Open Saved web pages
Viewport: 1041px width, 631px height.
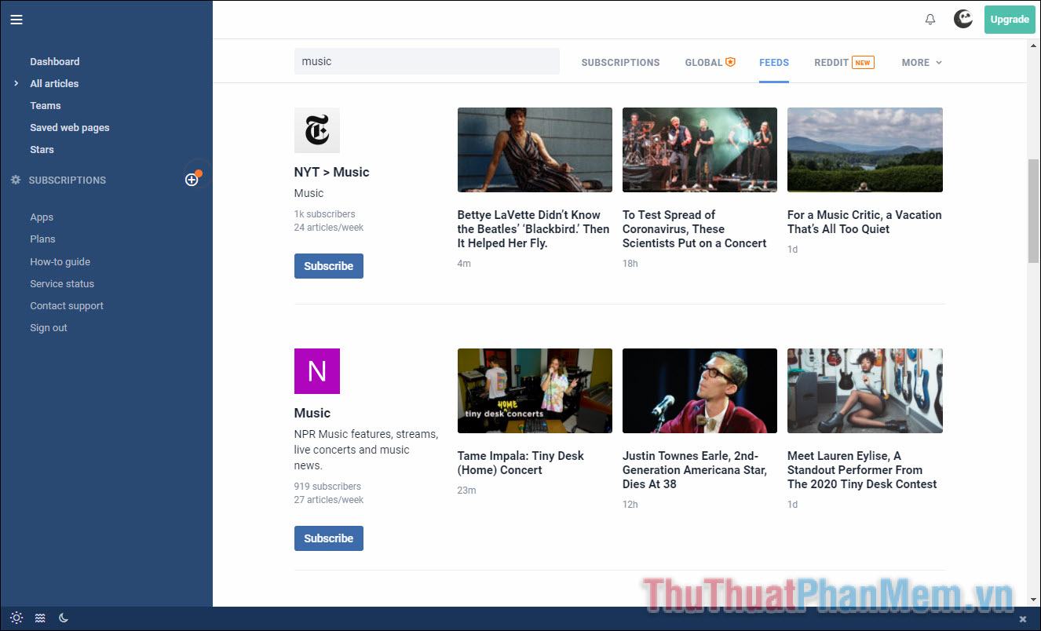coord(70,127)
